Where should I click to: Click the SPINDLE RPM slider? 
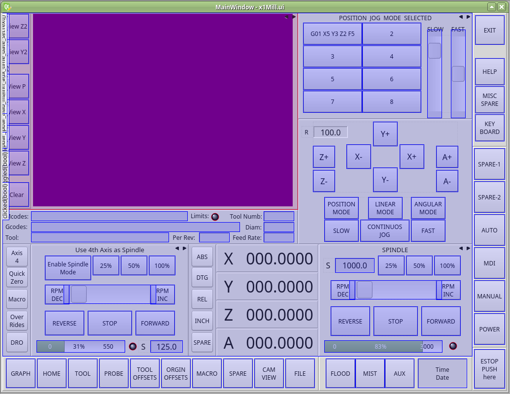click(x=396, y=290)
